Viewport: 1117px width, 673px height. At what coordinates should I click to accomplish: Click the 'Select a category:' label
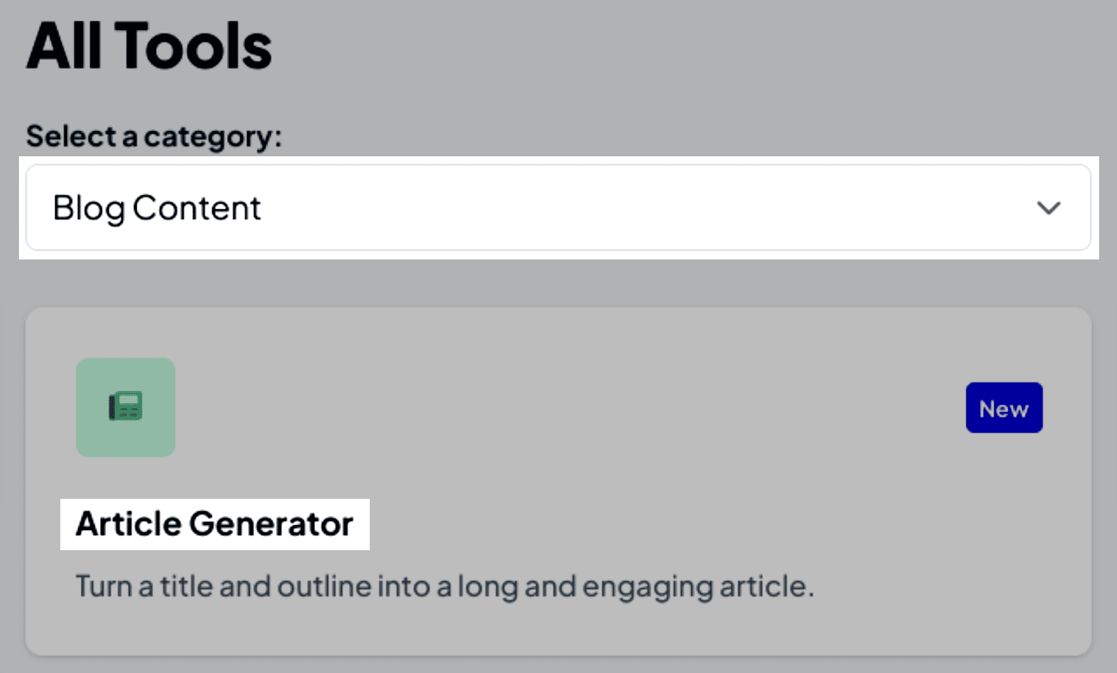click(x=154, y=136)
